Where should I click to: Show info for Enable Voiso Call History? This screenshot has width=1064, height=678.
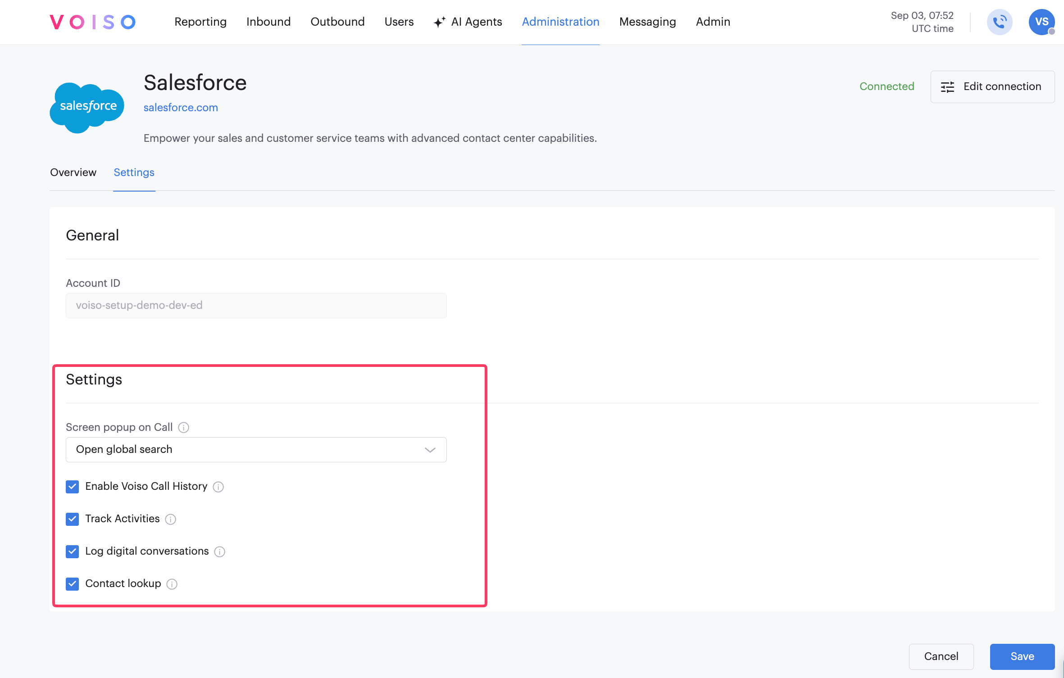click(218, 487)
